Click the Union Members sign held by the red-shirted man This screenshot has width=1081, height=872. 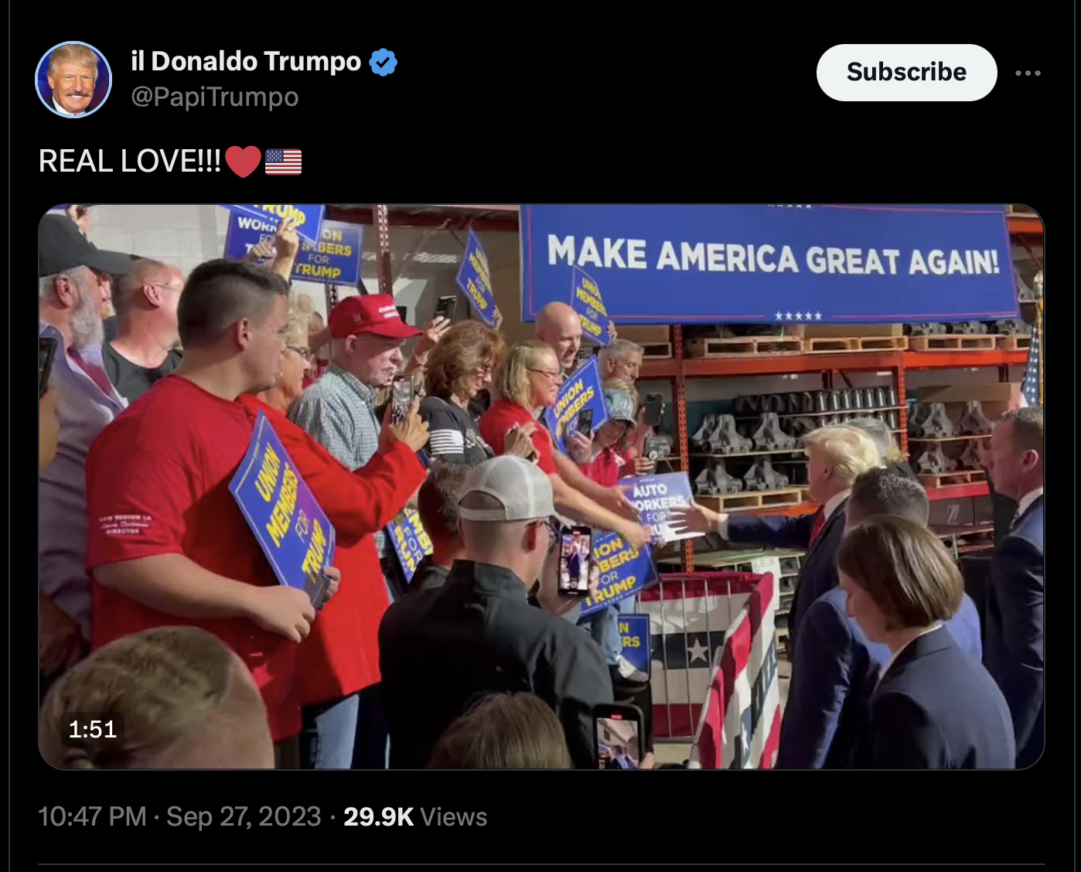282,509
